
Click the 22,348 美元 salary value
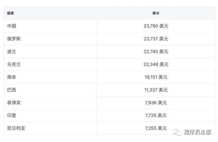tap(156, 64)
